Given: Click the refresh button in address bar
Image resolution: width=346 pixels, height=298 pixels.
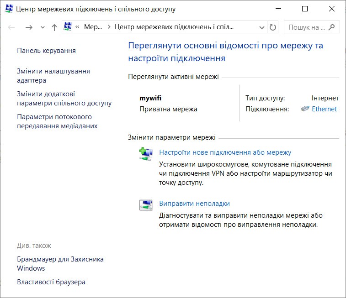Looking at the screenshot, I should (x=273, y=27).
